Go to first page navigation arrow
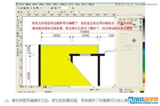Screen dimensions: 160x106 [x=23, y=87]
